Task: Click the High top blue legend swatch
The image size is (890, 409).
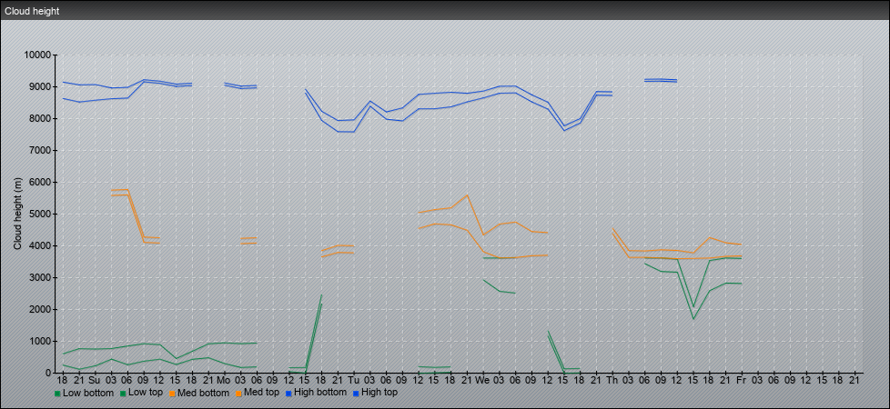Action: [355, 393]
